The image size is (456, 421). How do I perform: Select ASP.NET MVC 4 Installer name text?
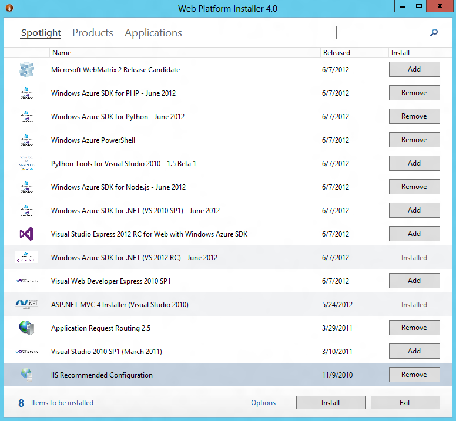119,305
